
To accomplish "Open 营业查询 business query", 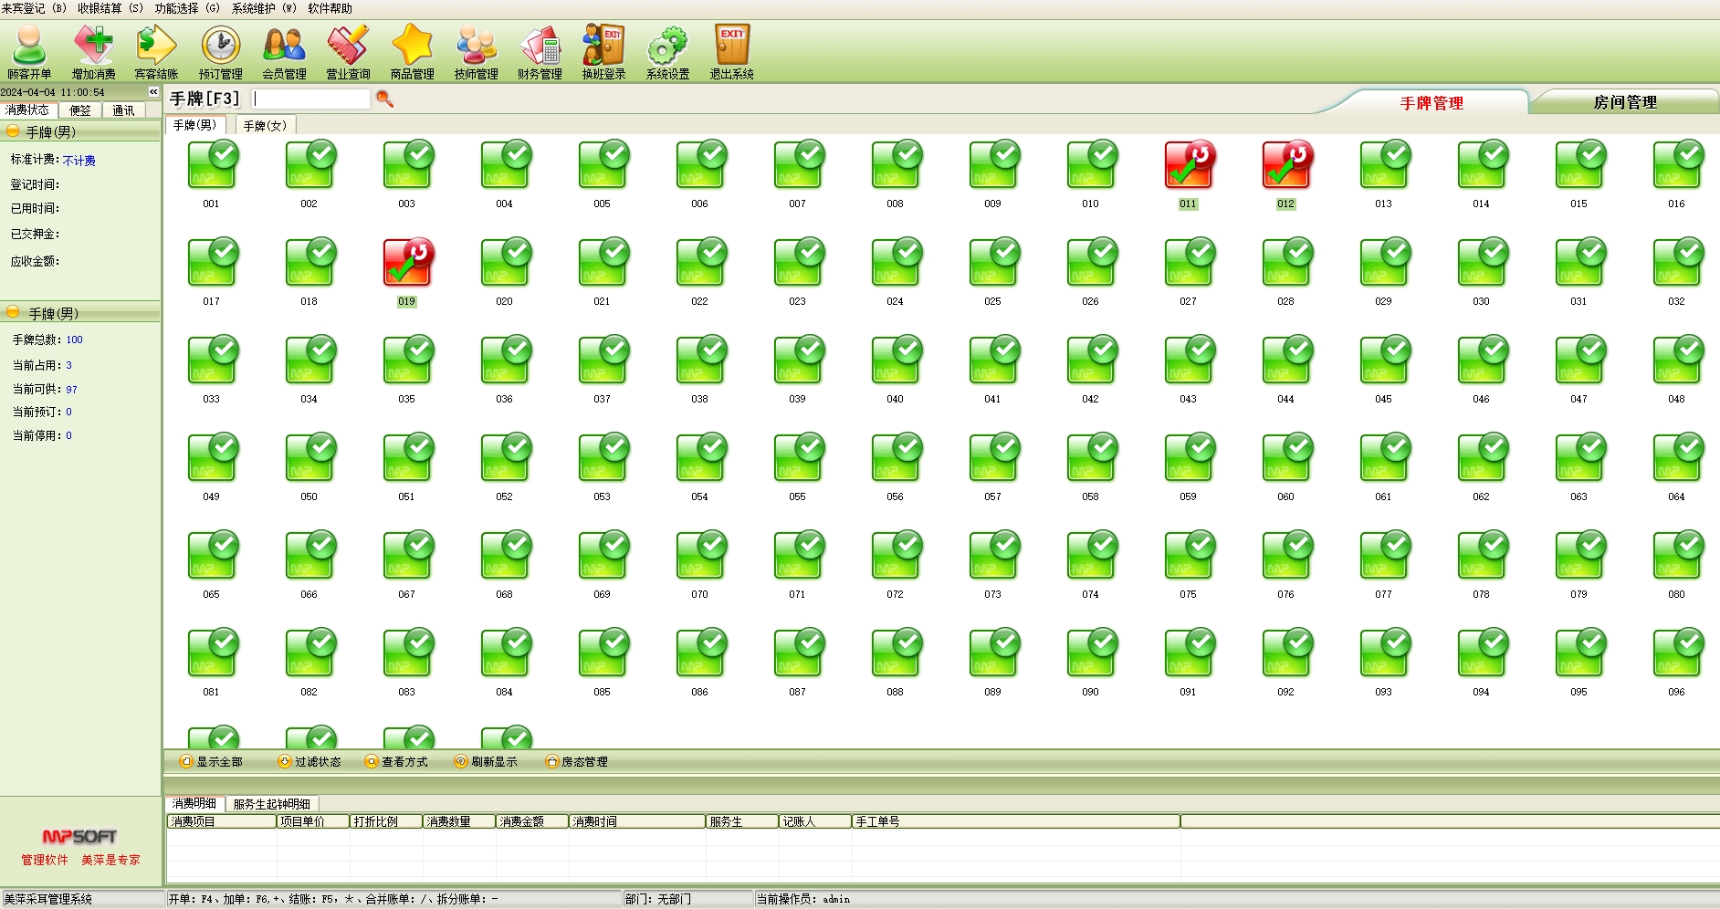I will pyautogui.click(x=348, y=53).
